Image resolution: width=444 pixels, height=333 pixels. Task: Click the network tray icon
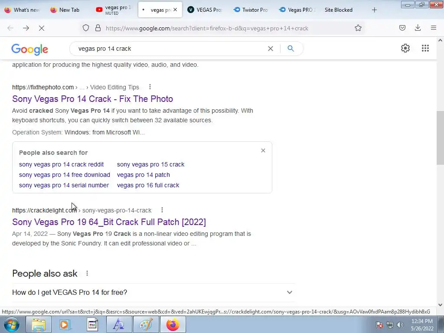click(390, 325)
